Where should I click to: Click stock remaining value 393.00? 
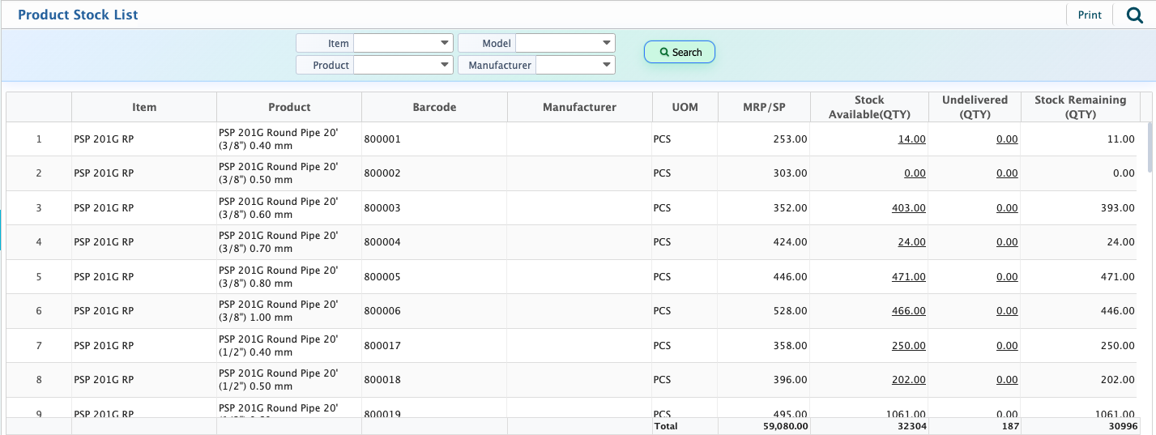(1118, 208)
